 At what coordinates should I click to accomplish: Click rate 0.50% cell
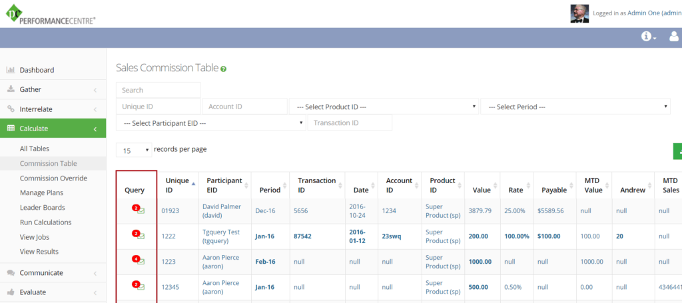point(513,287)
